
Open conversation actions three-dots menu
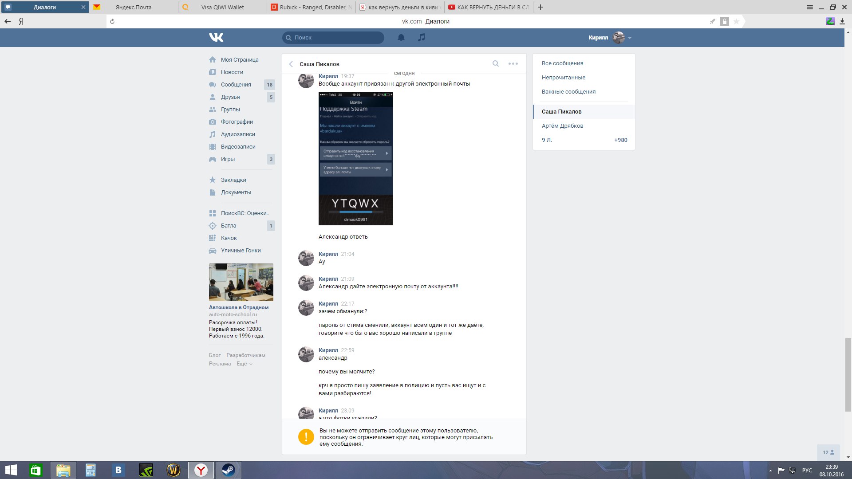tap(513, 63)
